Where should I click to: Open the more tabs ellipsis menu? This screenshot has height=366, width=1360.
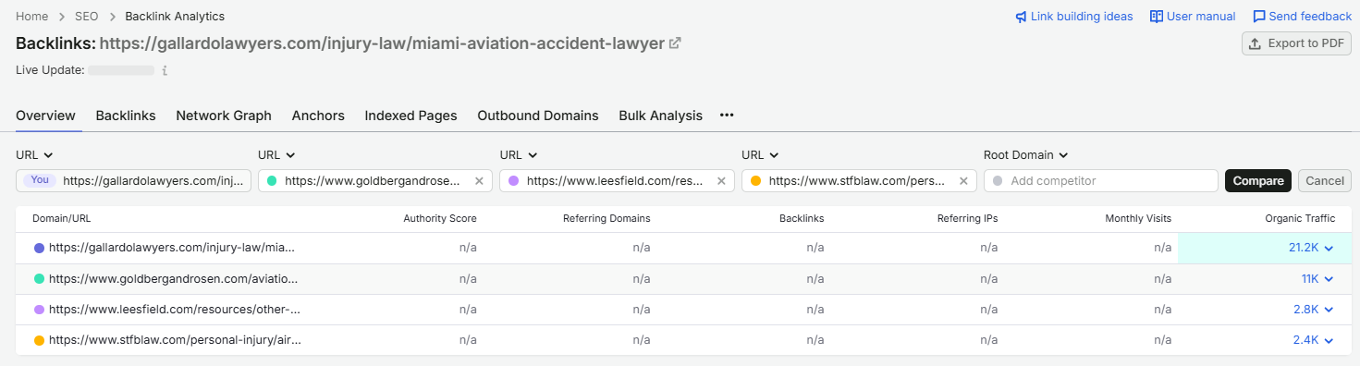pos(727,116)
